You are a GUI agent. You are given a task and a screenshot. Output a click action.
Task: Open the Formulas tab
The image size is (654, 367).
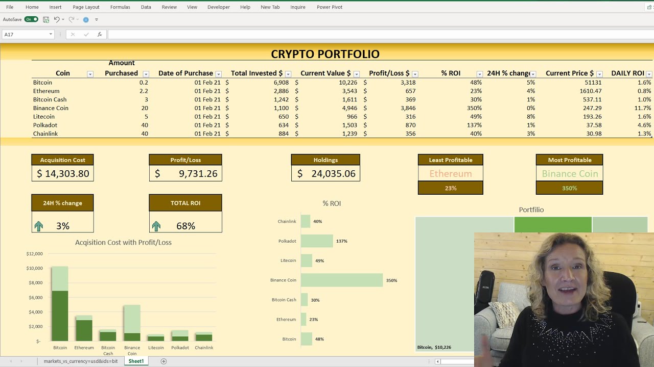coord(120,7)
